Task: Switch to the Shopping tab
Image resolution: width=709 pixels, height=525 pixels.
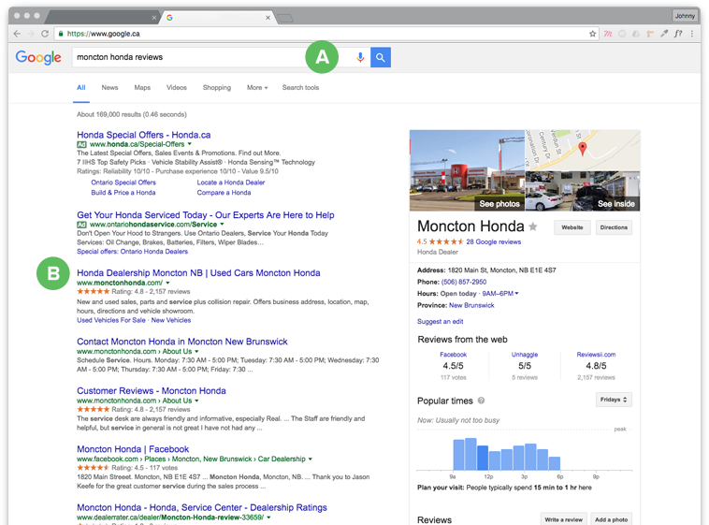Action: coord(217,88)
